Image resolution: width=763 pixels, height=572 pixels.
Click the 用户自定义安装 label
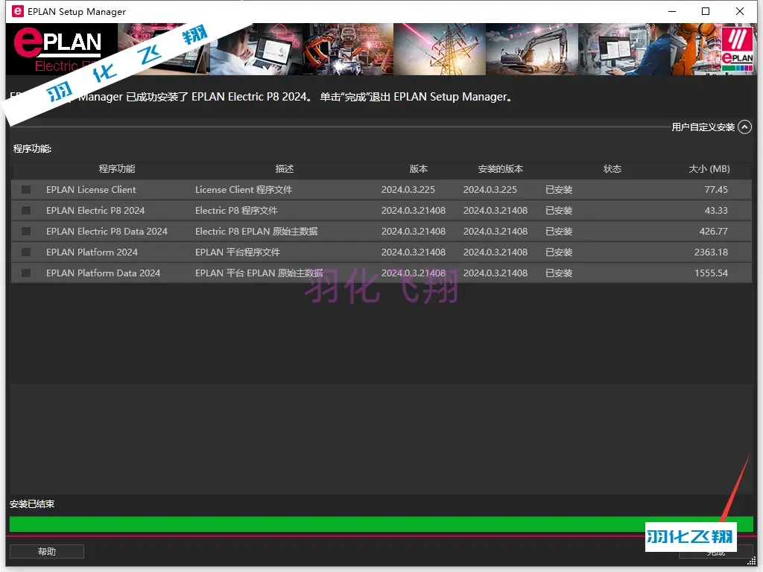point(703,127)
